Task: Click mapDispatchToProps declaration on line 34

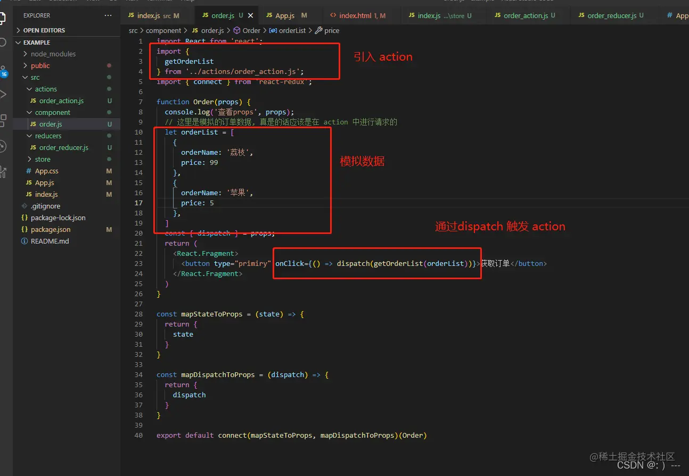Action: pyautogui.click(x=243, y=374)
